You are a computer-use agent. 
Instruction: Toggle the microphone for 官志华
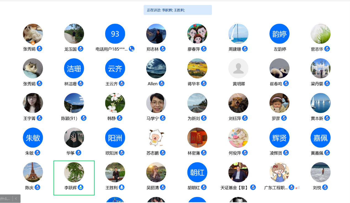[327, 49]
